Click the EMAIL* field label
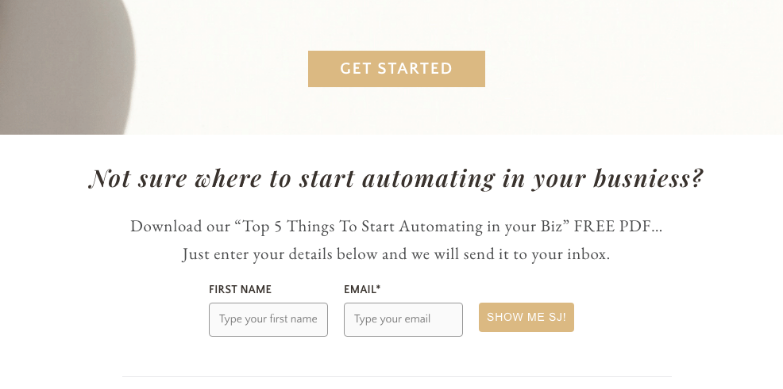The image size is (783, 389). click(x=362, y=289)
